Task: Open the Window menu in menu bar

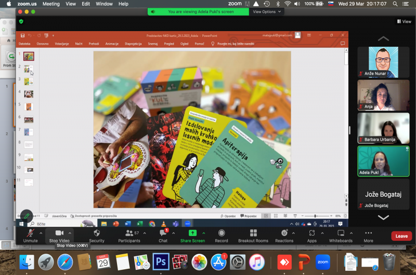Action: tap(104, 4)
